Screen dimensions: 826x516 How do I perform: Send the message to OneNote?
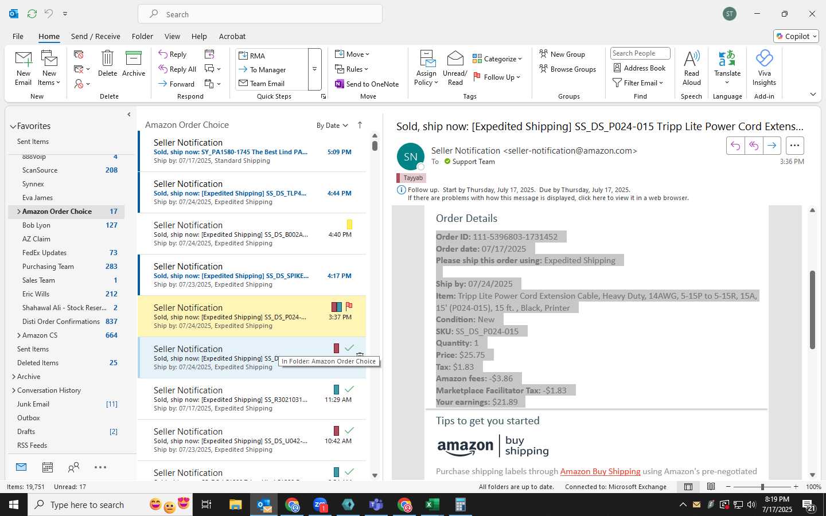[367, 84]
